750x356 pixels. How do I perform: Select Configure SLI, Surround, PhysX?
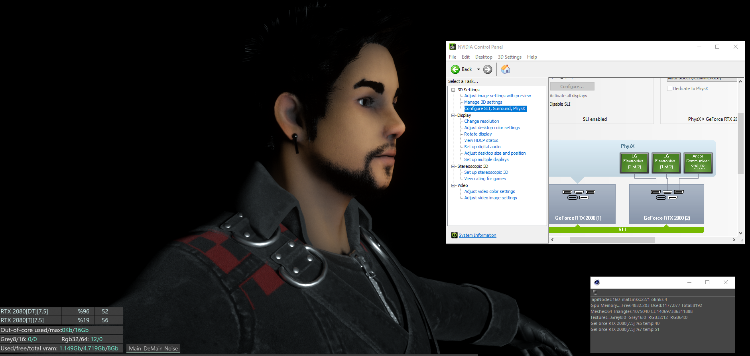coord(495,108)
